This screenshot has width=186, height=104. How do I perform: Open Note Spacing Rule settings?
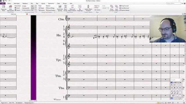pos(10,8)
